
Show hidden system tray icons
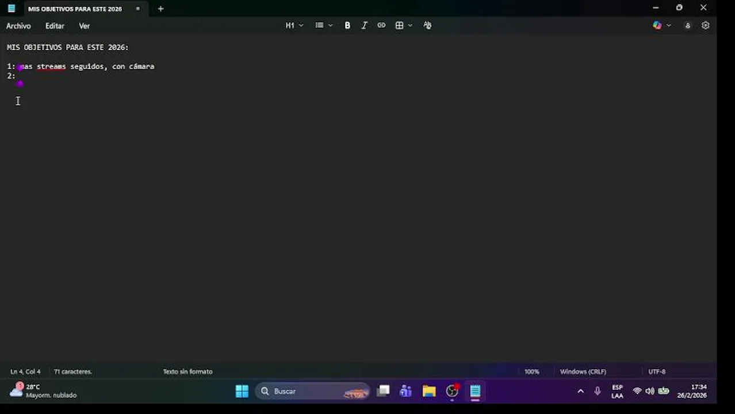(x=580, y=392)
